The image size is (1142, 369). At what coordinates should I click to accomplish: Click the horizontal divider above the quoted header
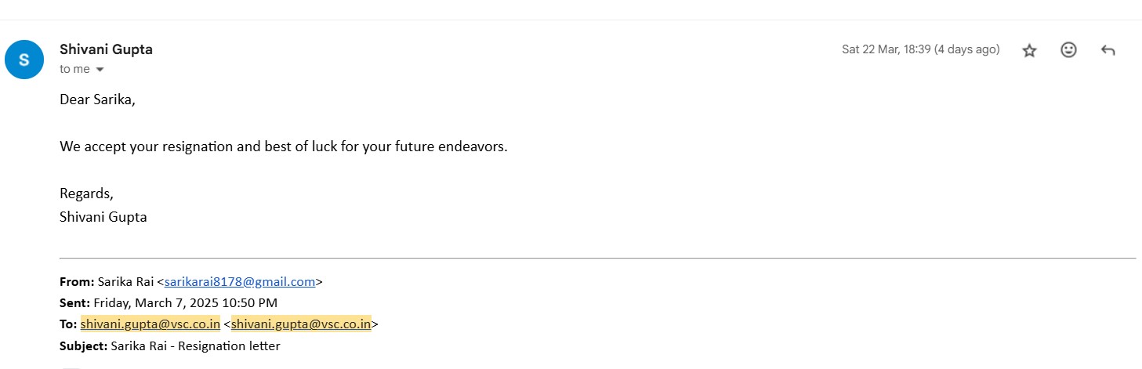pyautogui.click(x=597, y=258)
